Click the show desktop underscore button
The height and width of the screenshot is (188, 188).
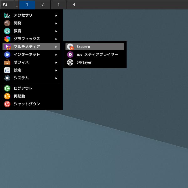pos(17,5)
